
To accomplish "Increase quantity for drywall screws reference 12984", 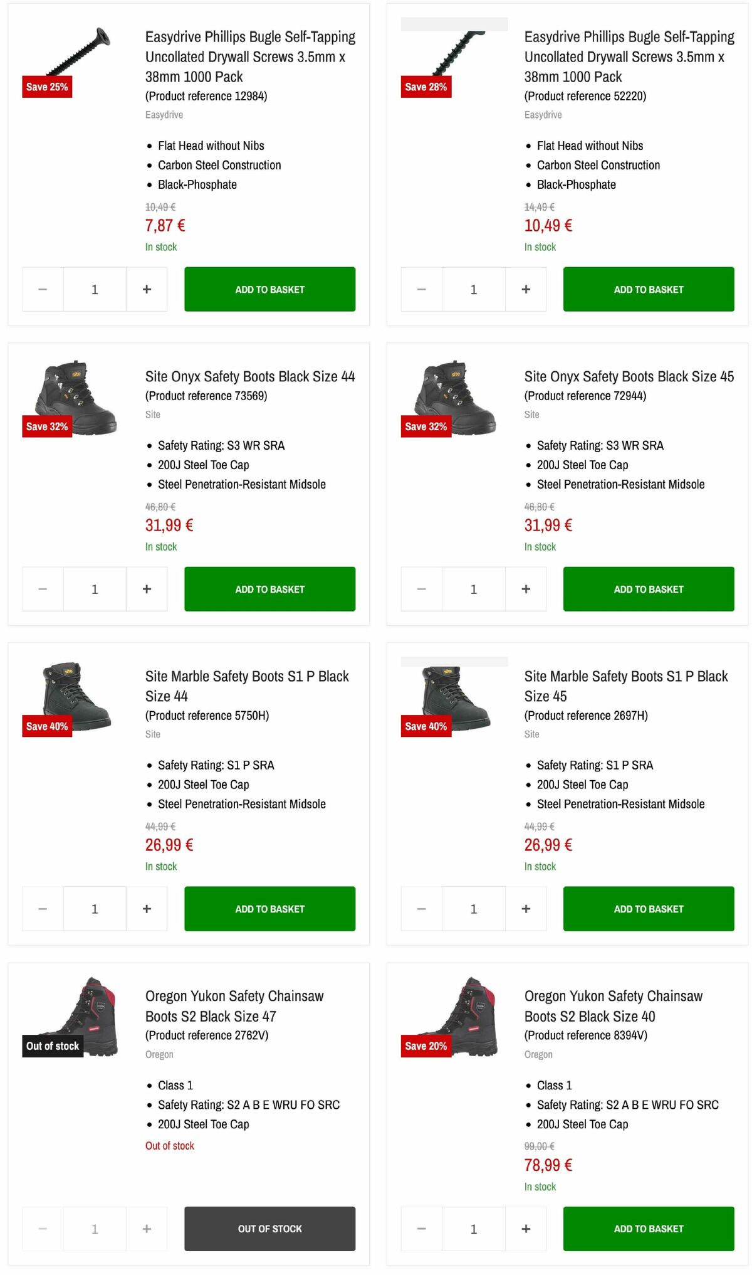I will click(147, 289).
